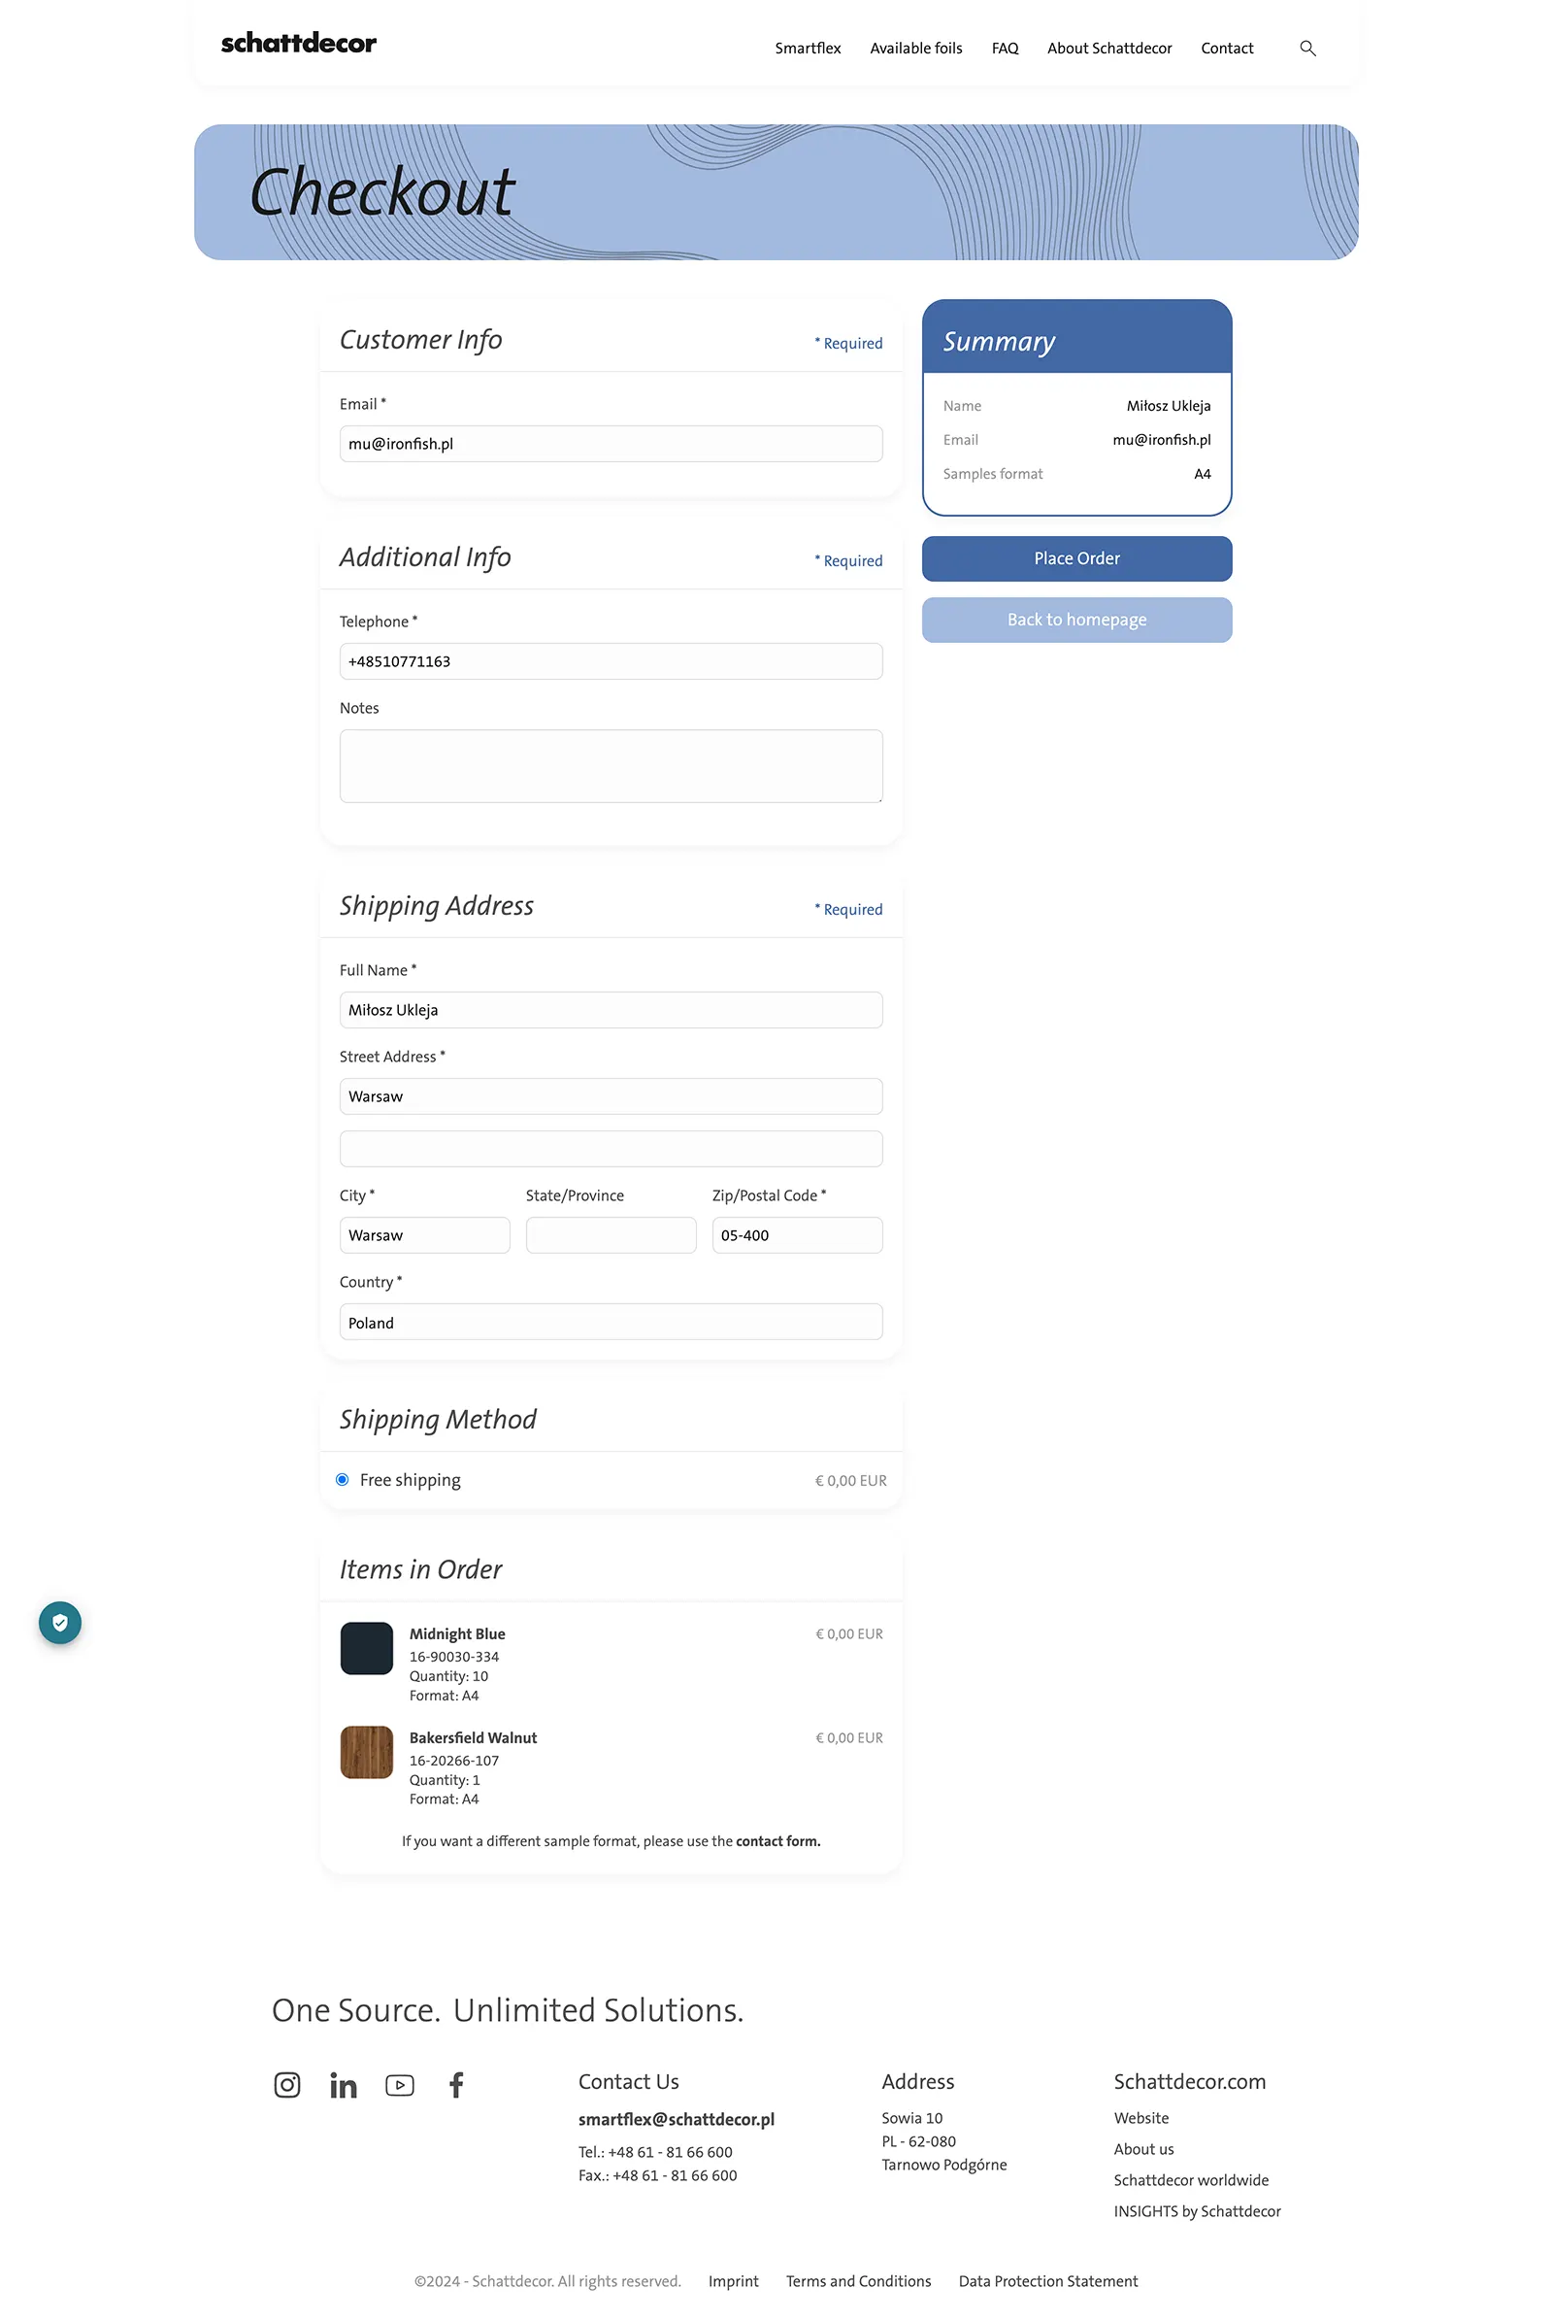Click Back to homepage
The image size is (1553, 2320).
[1075, 620]
